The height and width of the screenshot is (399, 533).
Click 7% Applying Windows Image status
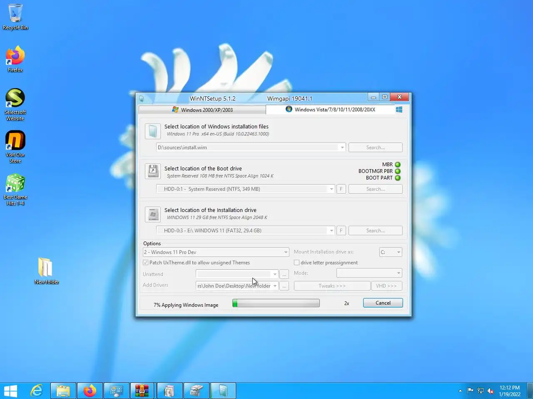186,305
